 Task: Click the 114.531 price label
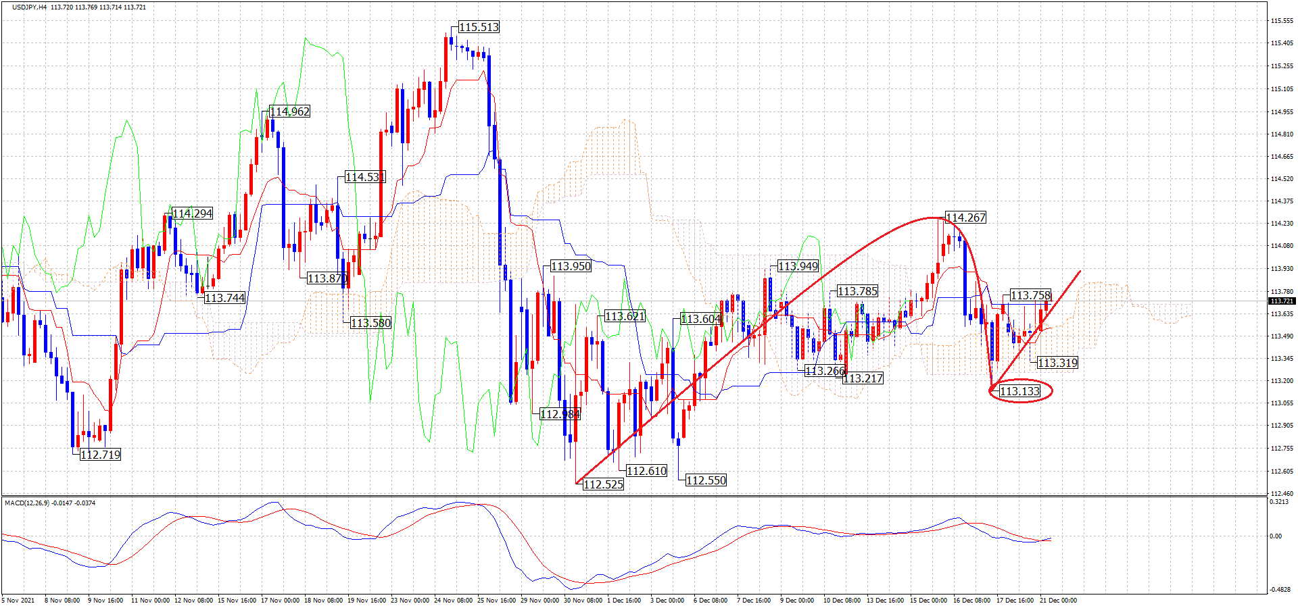click(x=365, y=177)
